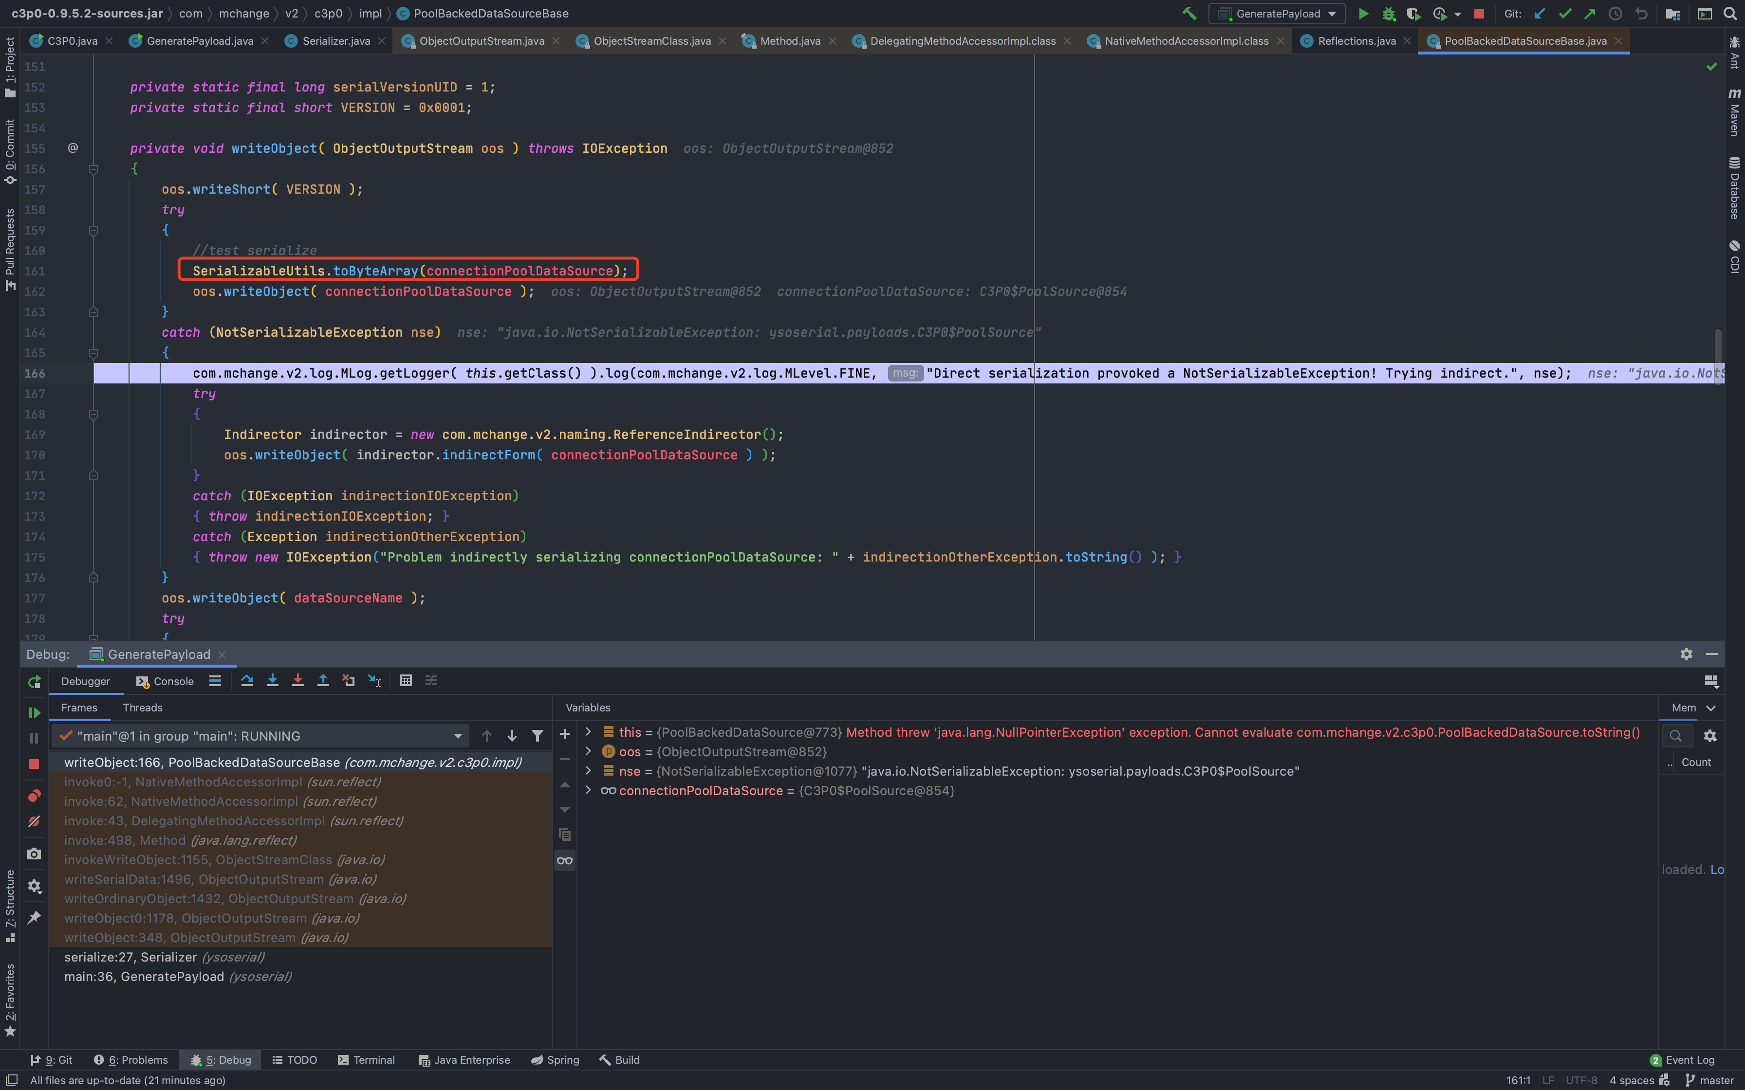Toggle the glasses watches-in-variables button
1745x1090 pixels.
pyautogui.click(x=565, y=860)
